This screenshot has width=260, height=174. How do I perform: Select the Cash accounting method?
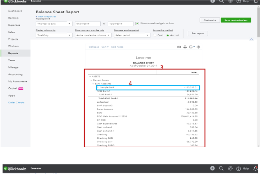(x=155, y=35)
